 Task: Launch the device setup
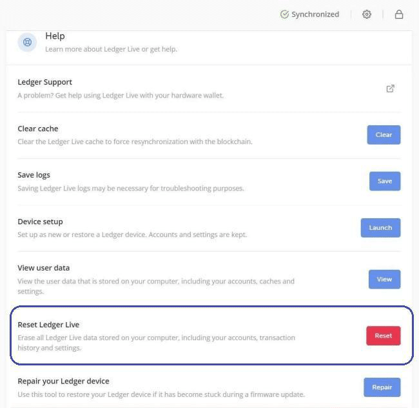pos(380,227)
